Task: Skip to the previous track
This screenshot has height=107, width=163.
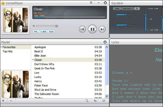Action: [82, 29]
